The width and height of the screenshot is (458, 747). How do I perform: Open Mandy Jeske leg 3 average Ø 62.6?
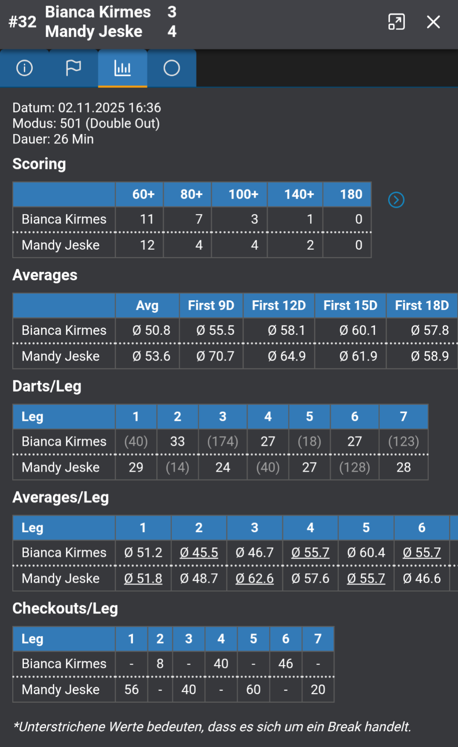point(255,578)
